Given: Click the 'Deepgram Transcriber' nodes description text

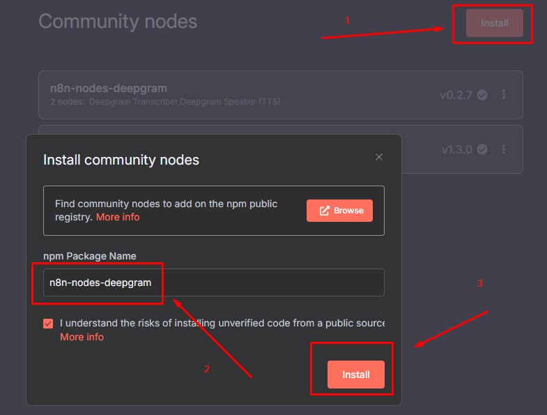Looking at the screenshot, I should 165,102.
